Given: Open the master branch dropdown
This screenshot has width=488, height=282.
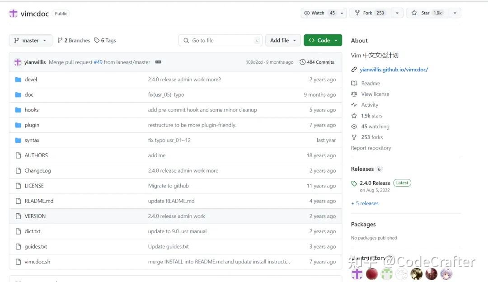Looking at the screenshot, I should point(30,40).
